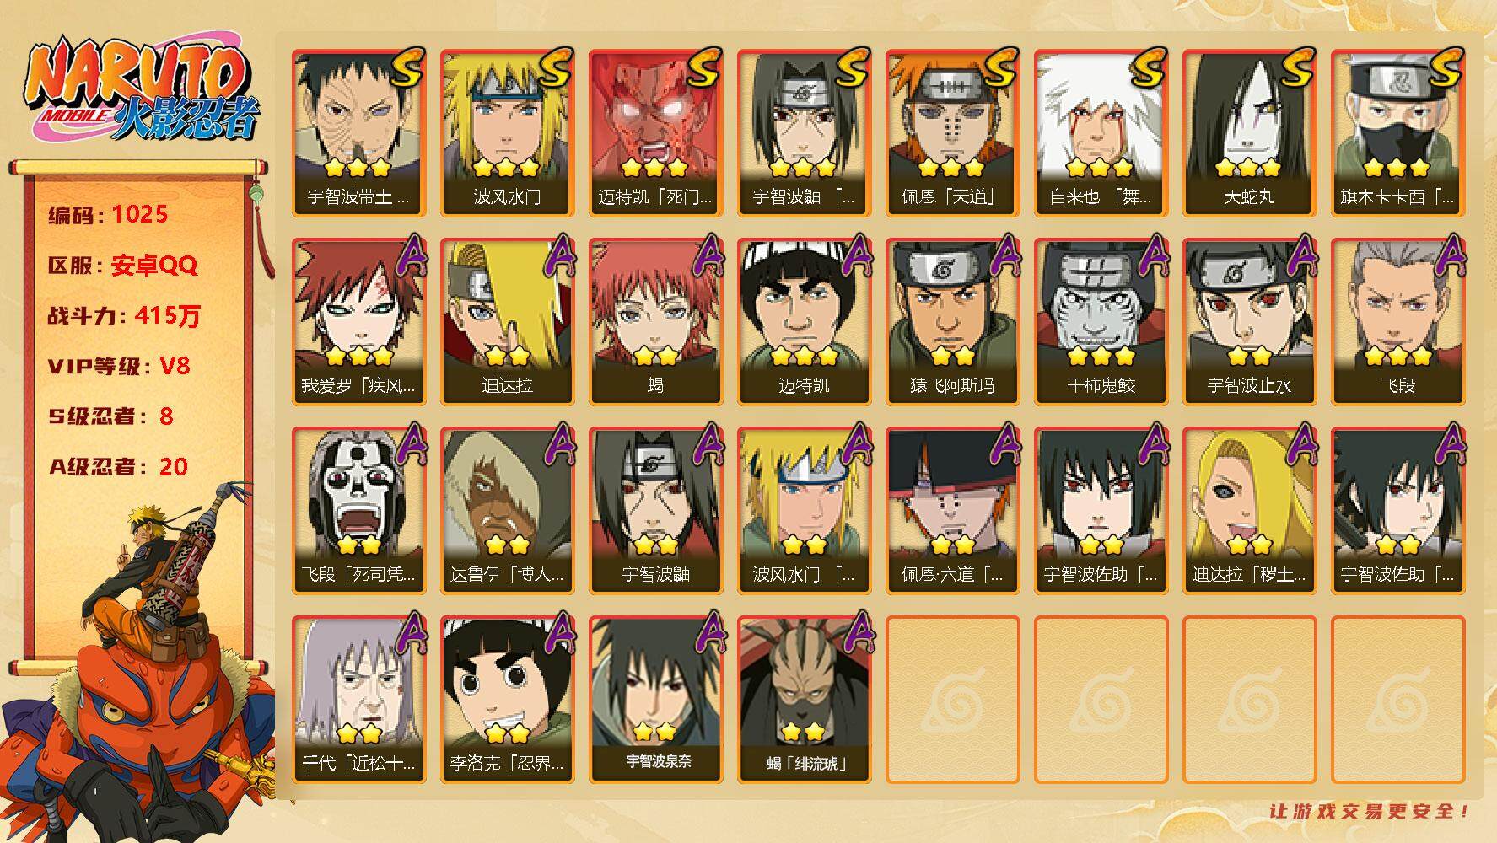Click the 大蛇丸 ninja card
This screenshot has width=1497, height=843.
click(x=1249, y=133)
